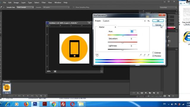This screenshot has height=107, width=190.
Task: Go to next frame in Timeline
Action: click(x=32, y=96)
